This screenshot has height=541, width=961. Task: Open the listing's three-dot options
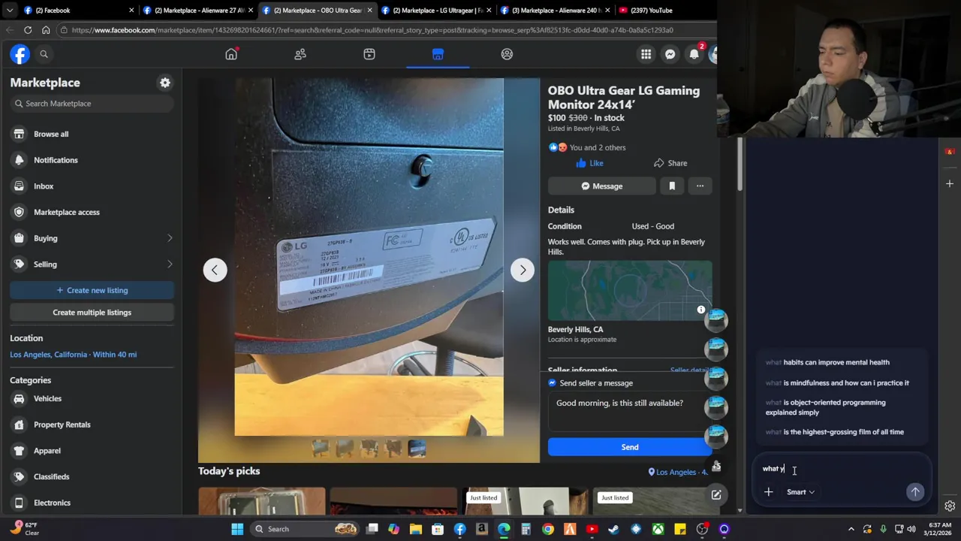click(x=700, y=186)
